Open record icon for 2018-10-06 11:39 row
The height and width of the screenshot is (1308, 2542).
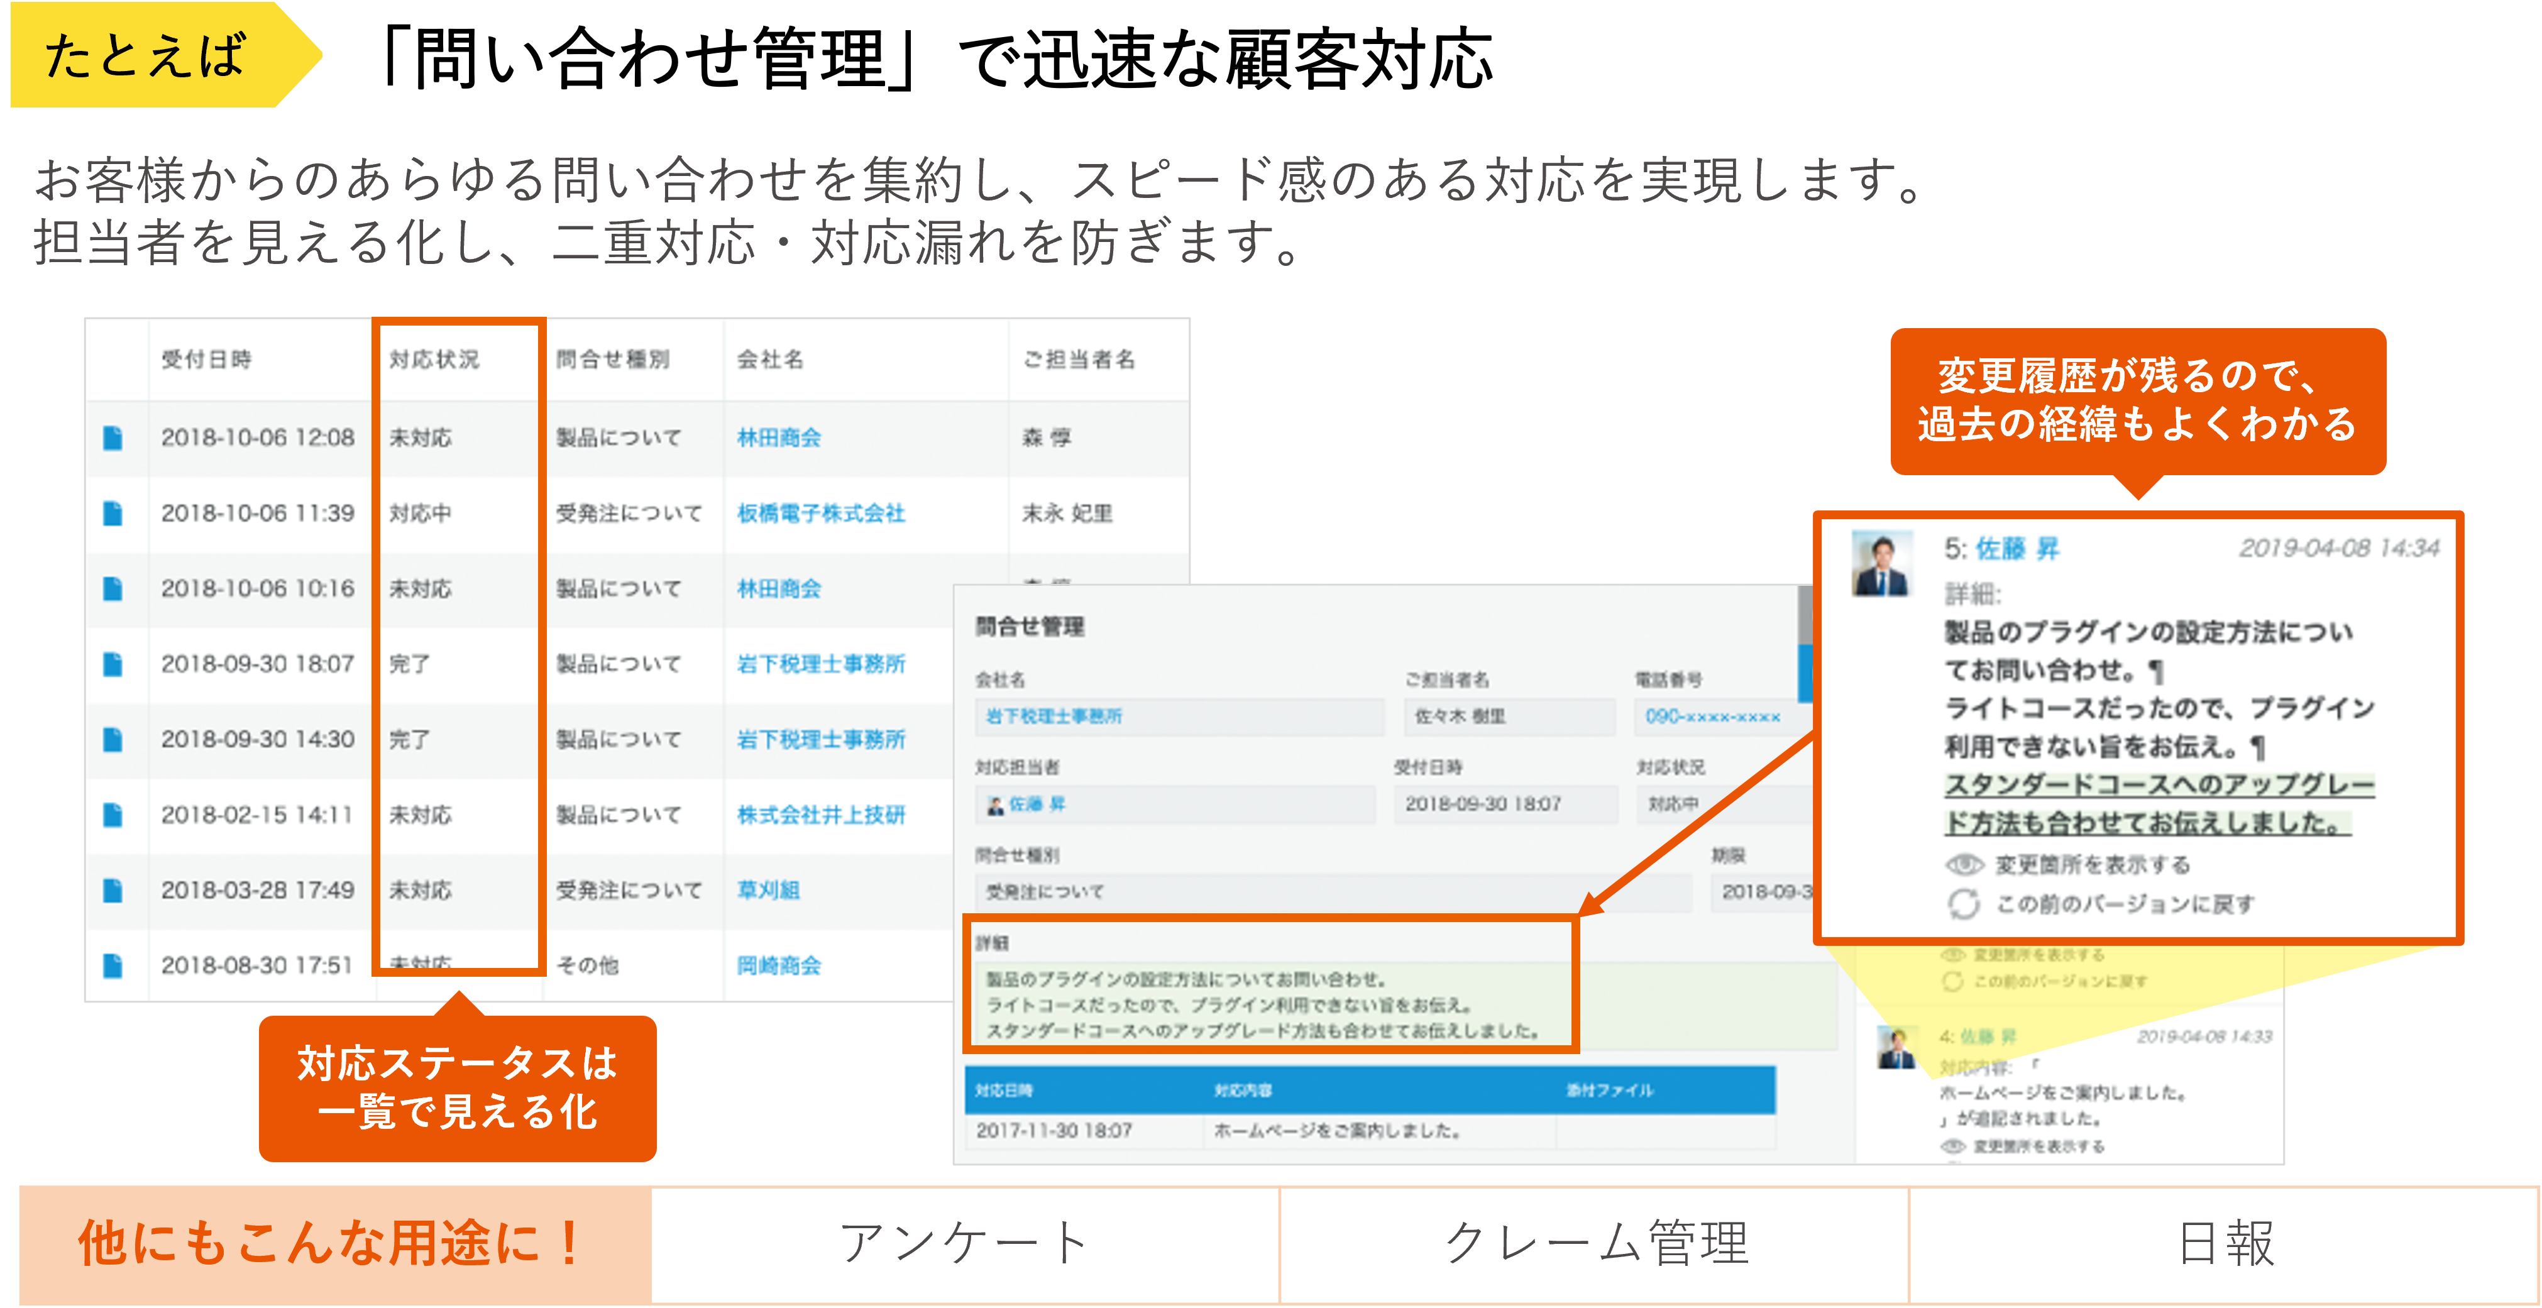(113, 513)
